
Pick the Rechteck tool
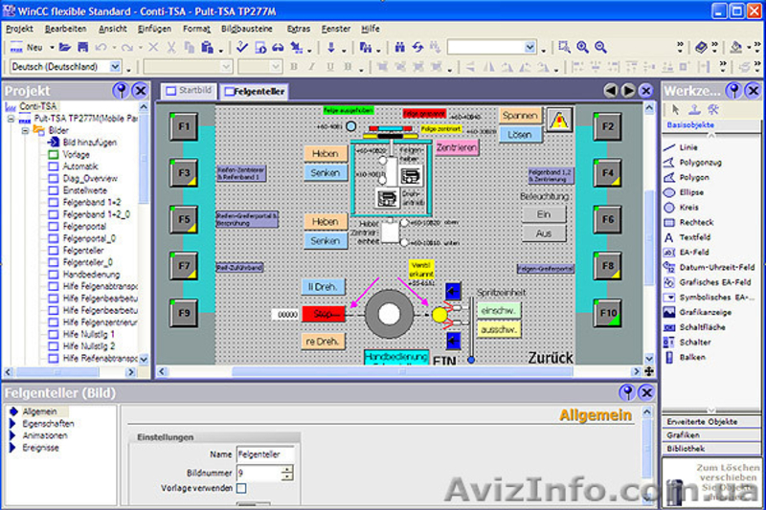tap(695, 222)
